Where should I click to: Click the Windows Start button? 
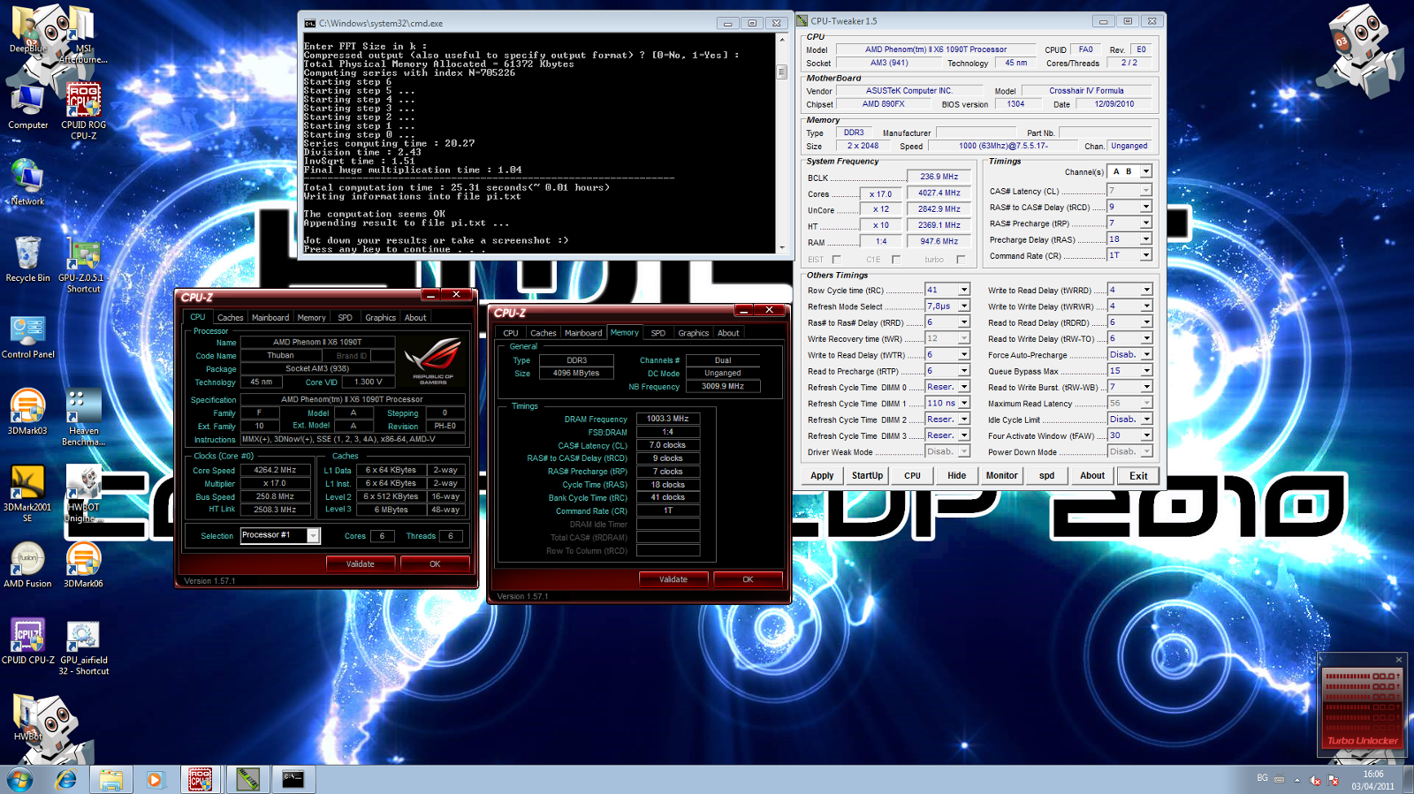(x=19, y=780)
